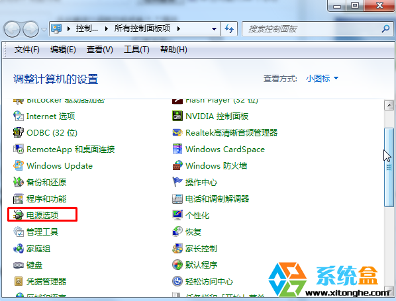Image resolution: width=396 pixels, height=301 pixels.
Task: Expand the arrow after 控制... breadcrumb
Action: (107, 28)
